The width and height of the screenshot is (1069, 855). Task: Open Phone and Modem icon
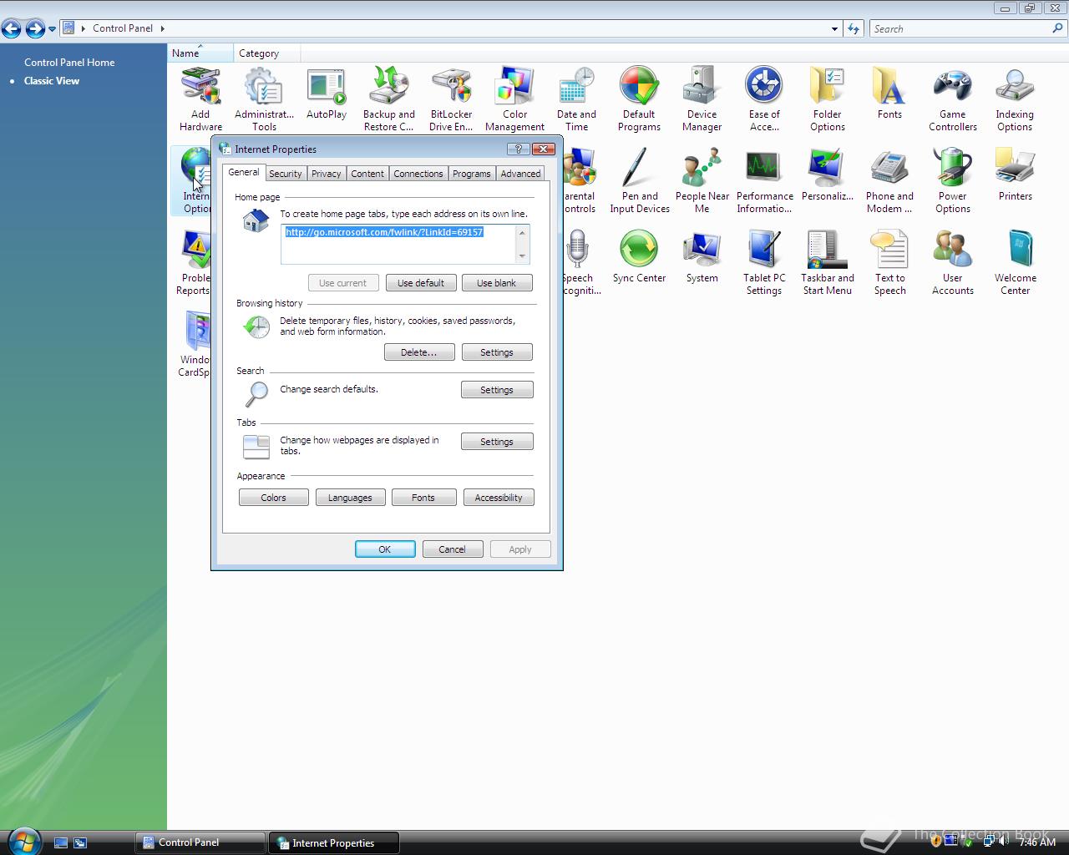889,180
